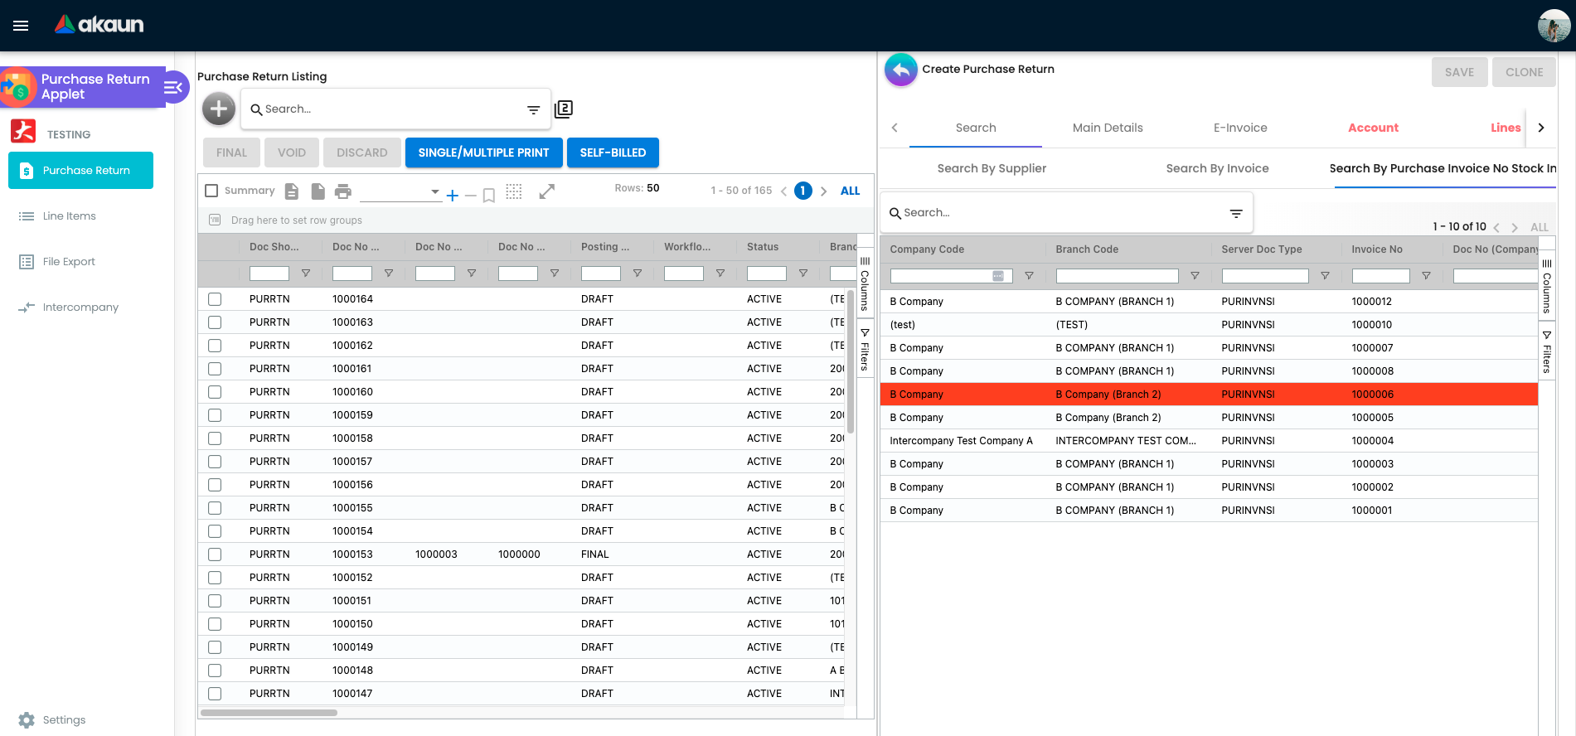The image size is (1576, 736).
Task: Open the user profile avatar
Action: pyautogui.click(x=1554, y=26)
